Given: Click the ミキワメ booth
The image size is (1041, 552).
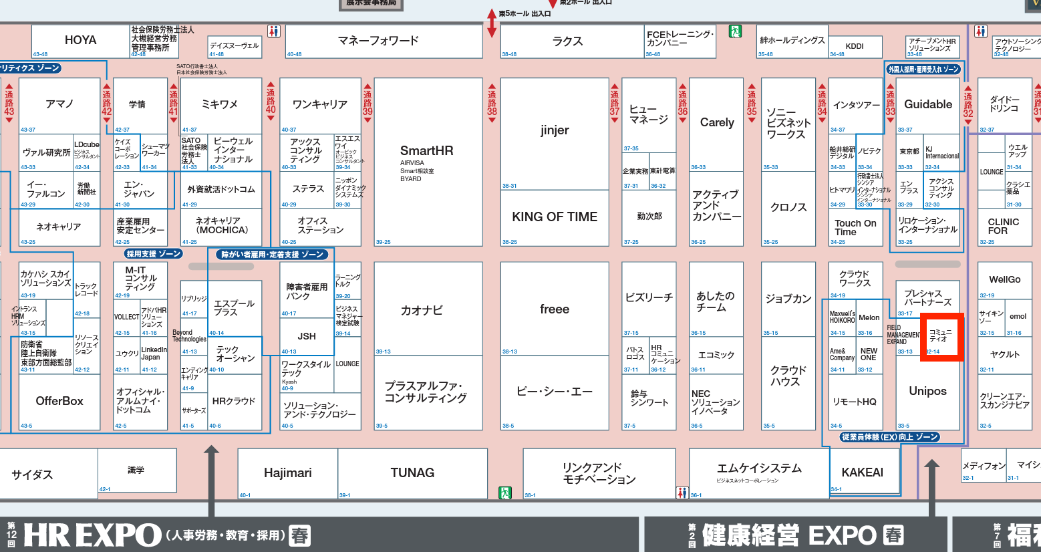Looking at the screenshot, I should coord(220,106).
